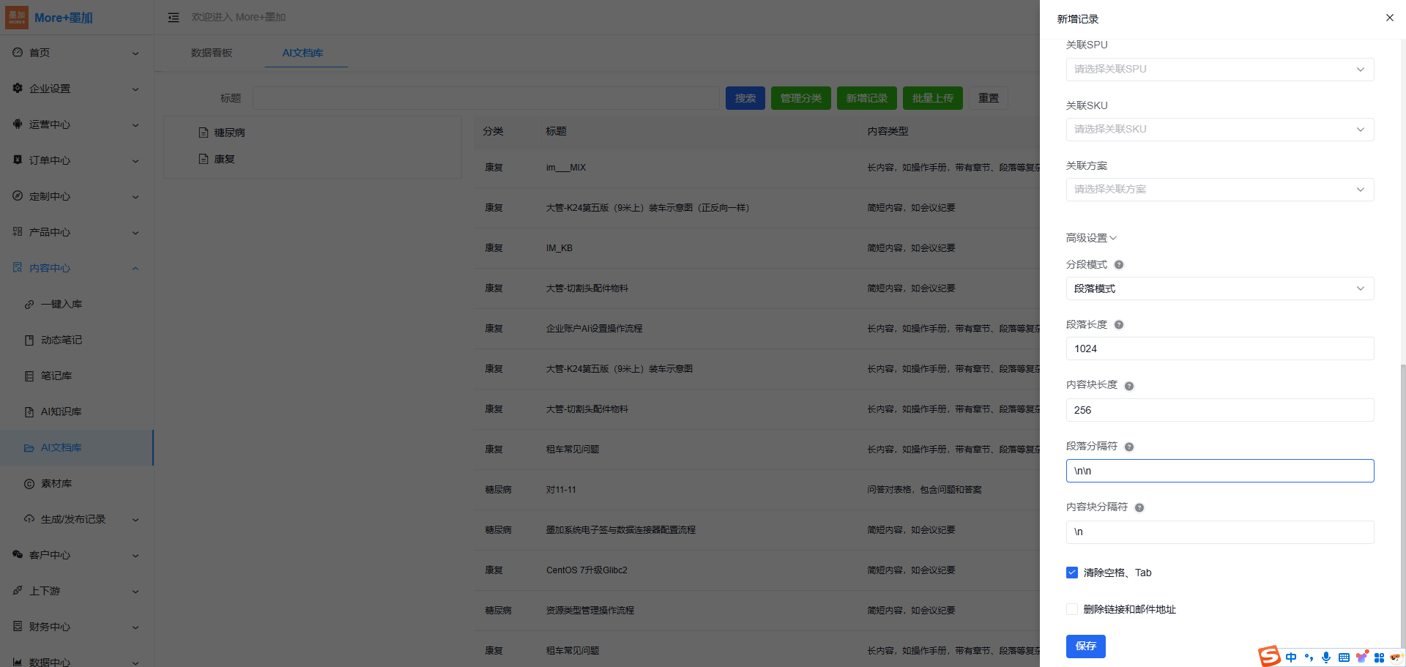Uncheck the 清除空格、Tab checkbox
Screen dimensions: 1406x667
click(1072, 573)
